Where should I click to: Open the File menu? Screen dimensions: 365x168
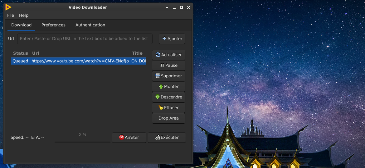[x=11, y=15]
